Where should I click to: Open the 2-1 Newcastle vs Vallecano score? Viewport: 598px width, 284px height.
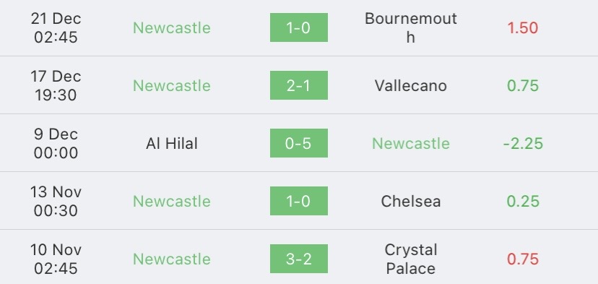pyautogui.click(x=298, y=85)
